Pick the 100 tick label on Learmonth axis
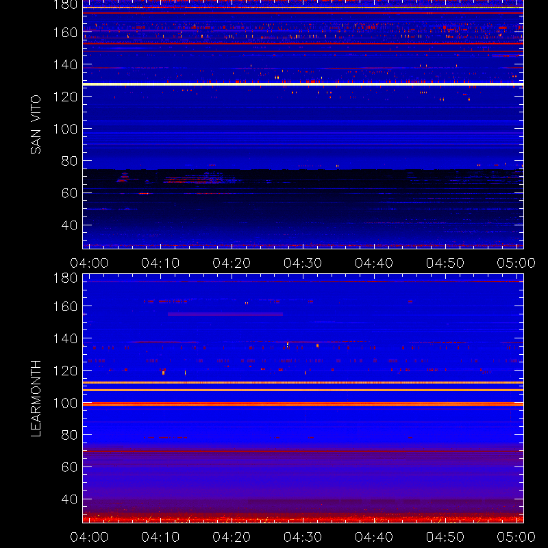548x548 pixels. pos(65,403)
